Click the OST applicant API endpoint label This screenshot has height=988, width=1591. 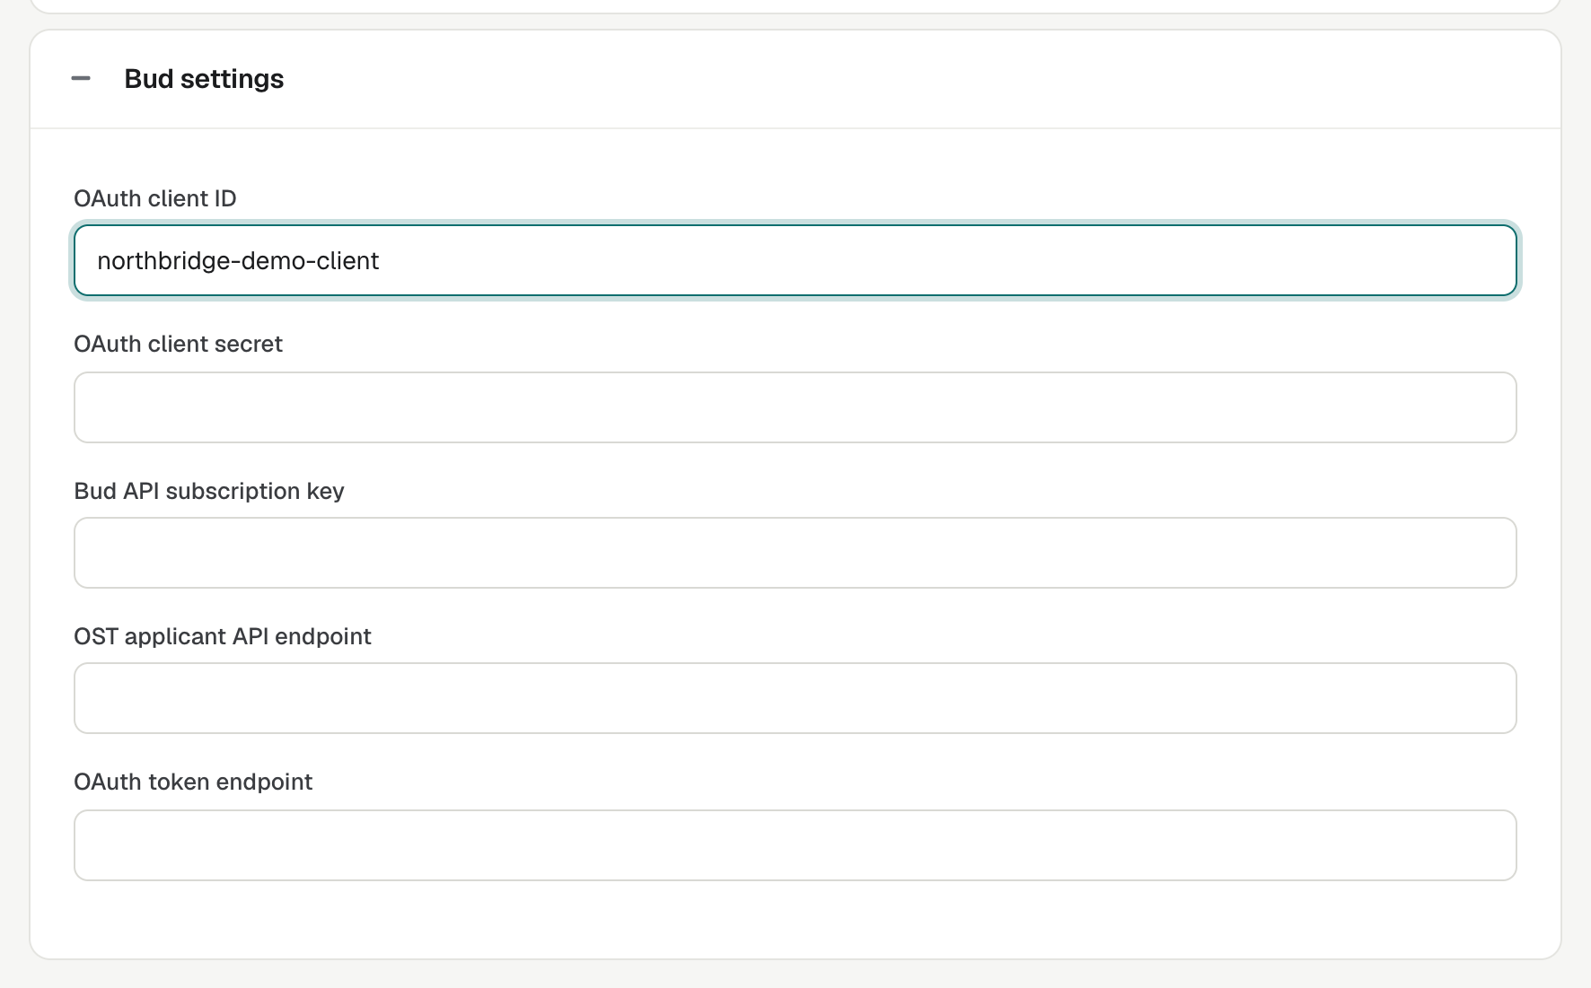[x=223, y=636]
